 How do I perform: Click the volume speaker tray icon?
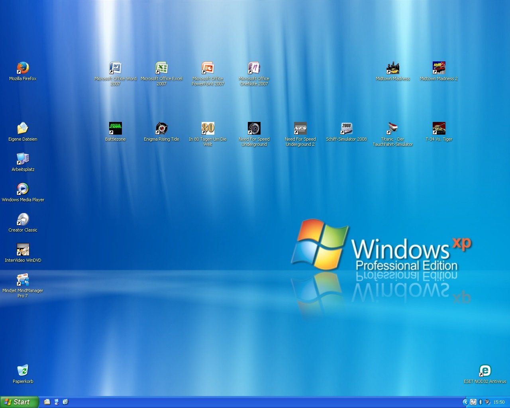(x=487, y=402)
